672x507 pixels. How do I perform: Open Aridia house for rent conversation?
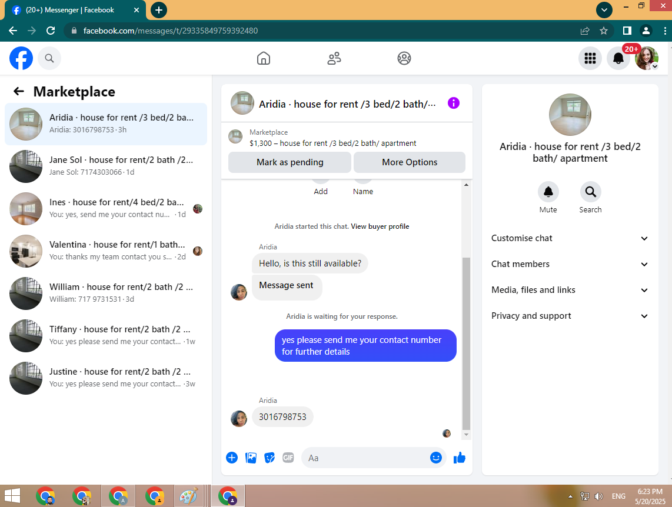click(x=106, y=124)
